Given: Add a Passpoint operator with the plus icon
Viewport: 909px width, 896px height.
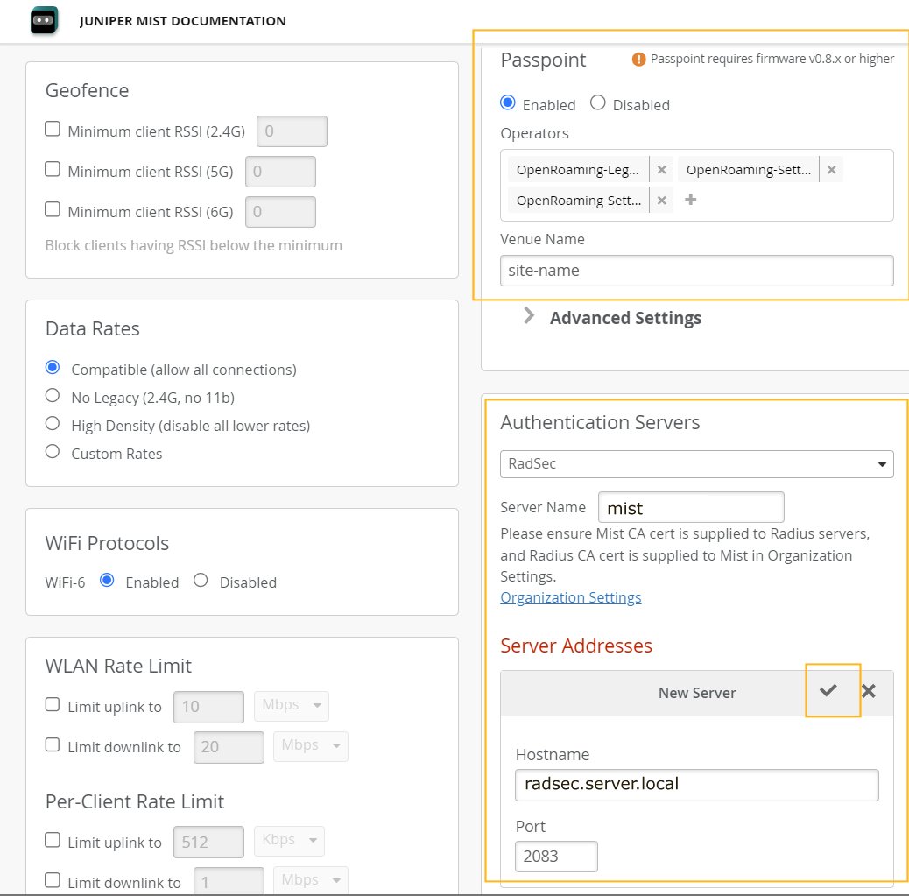Looking at the screenshot, I should tap(690, 201).
